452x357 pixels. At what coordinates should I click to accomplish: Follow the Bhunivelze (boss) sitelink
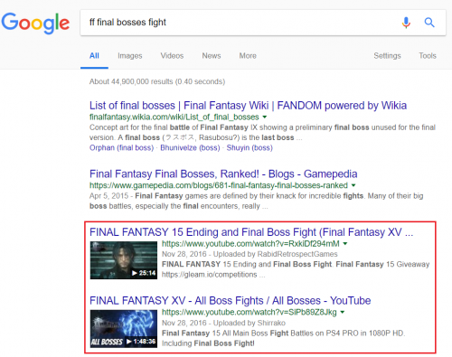(190, 147)
